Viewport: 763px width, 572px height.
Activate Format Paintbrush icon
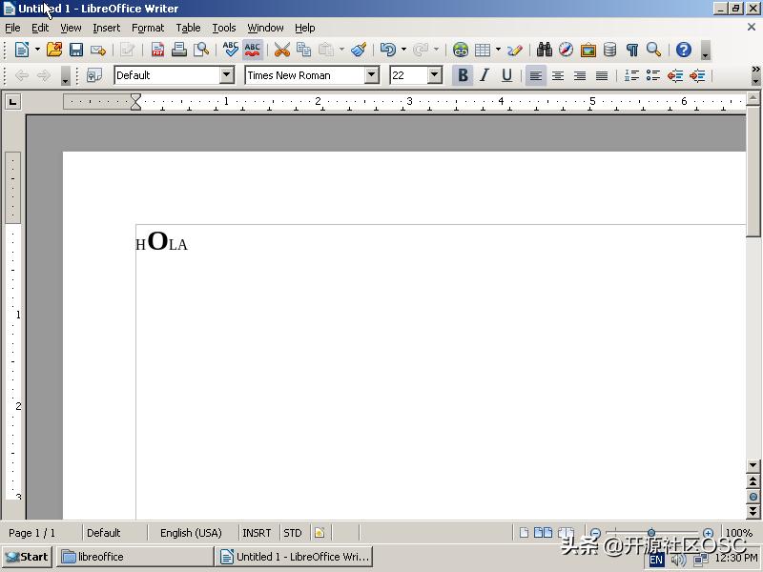[x=360, y=50]
